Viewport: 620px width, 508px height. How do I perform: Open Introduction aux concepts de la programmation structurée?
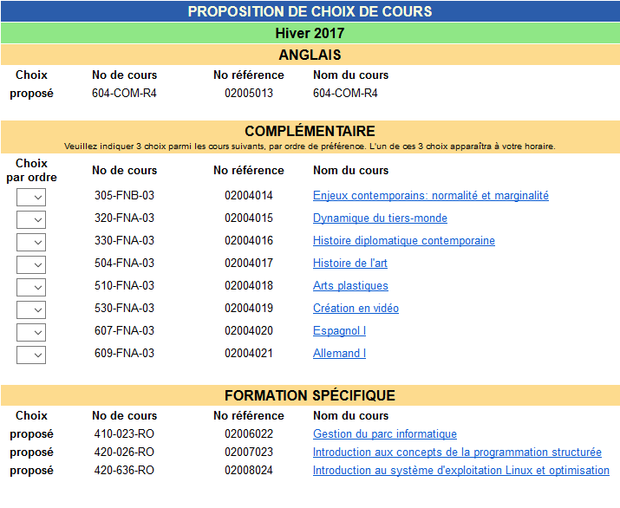(x=457, y=453)
